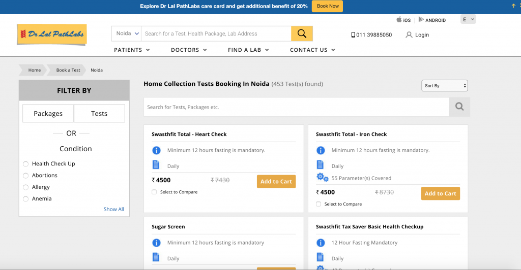Add Swasthfit Total - Iron Check to cart
This screenshot has width=521, height=270.
pyautogui.click(x=440, y=193)
